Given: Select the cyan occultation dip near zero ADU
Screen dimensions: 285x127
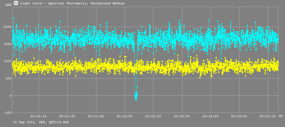Looking at the screenshot, I should (x=136, y=95).
